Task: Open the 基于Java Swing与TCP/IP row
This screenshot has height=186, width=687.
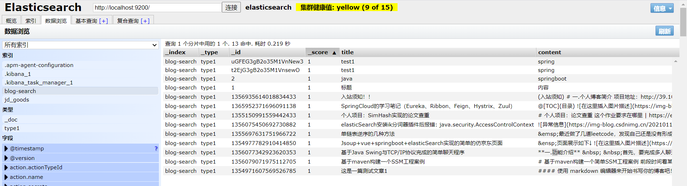Action: (x=418, y=152)
